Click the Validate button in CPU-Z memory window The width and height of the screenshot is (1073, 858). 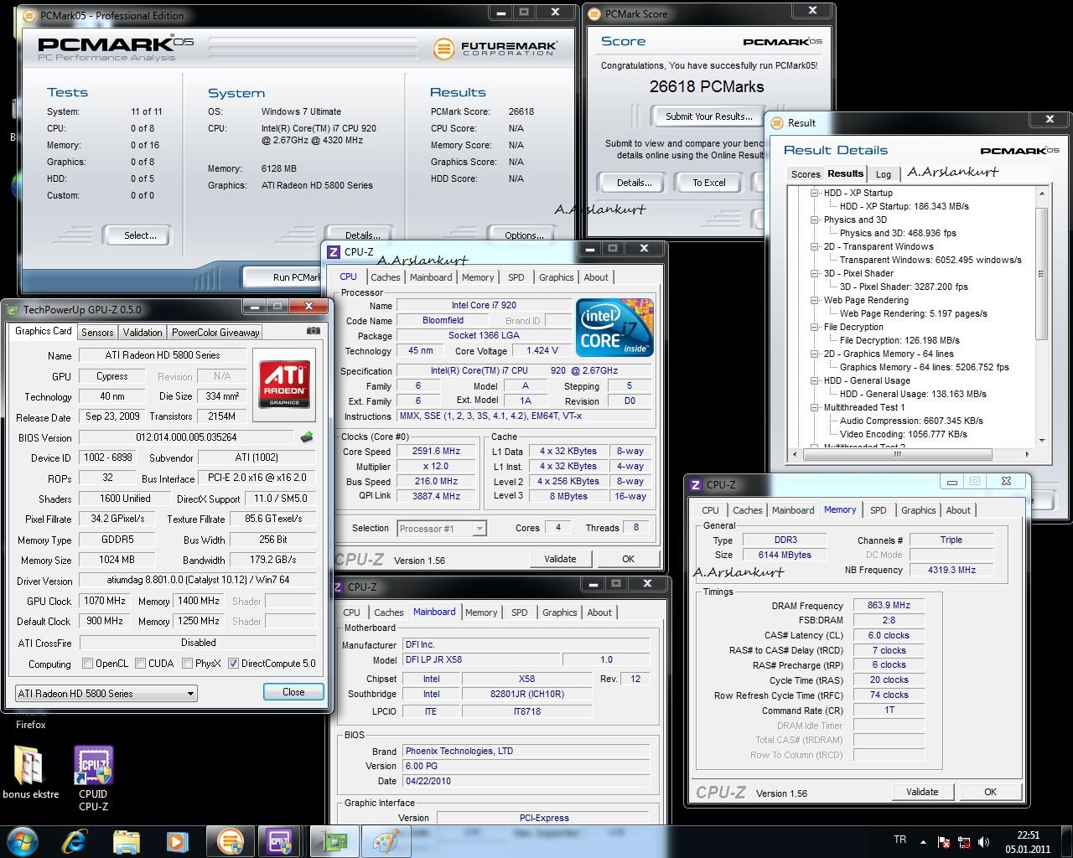tap(922, 792)
